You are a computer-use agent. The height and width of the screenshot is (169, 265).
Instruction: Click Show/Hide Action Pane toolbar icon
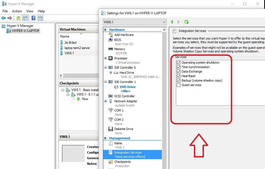(x=40, y=18)
